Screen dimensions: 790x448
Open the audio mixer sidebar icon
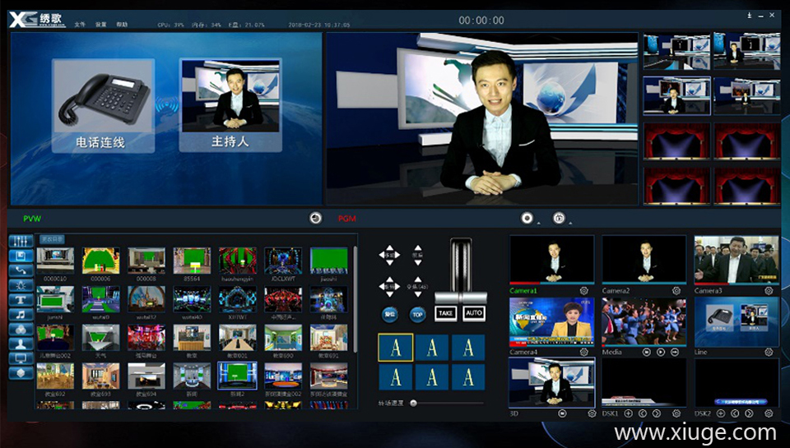pos(20,241)
